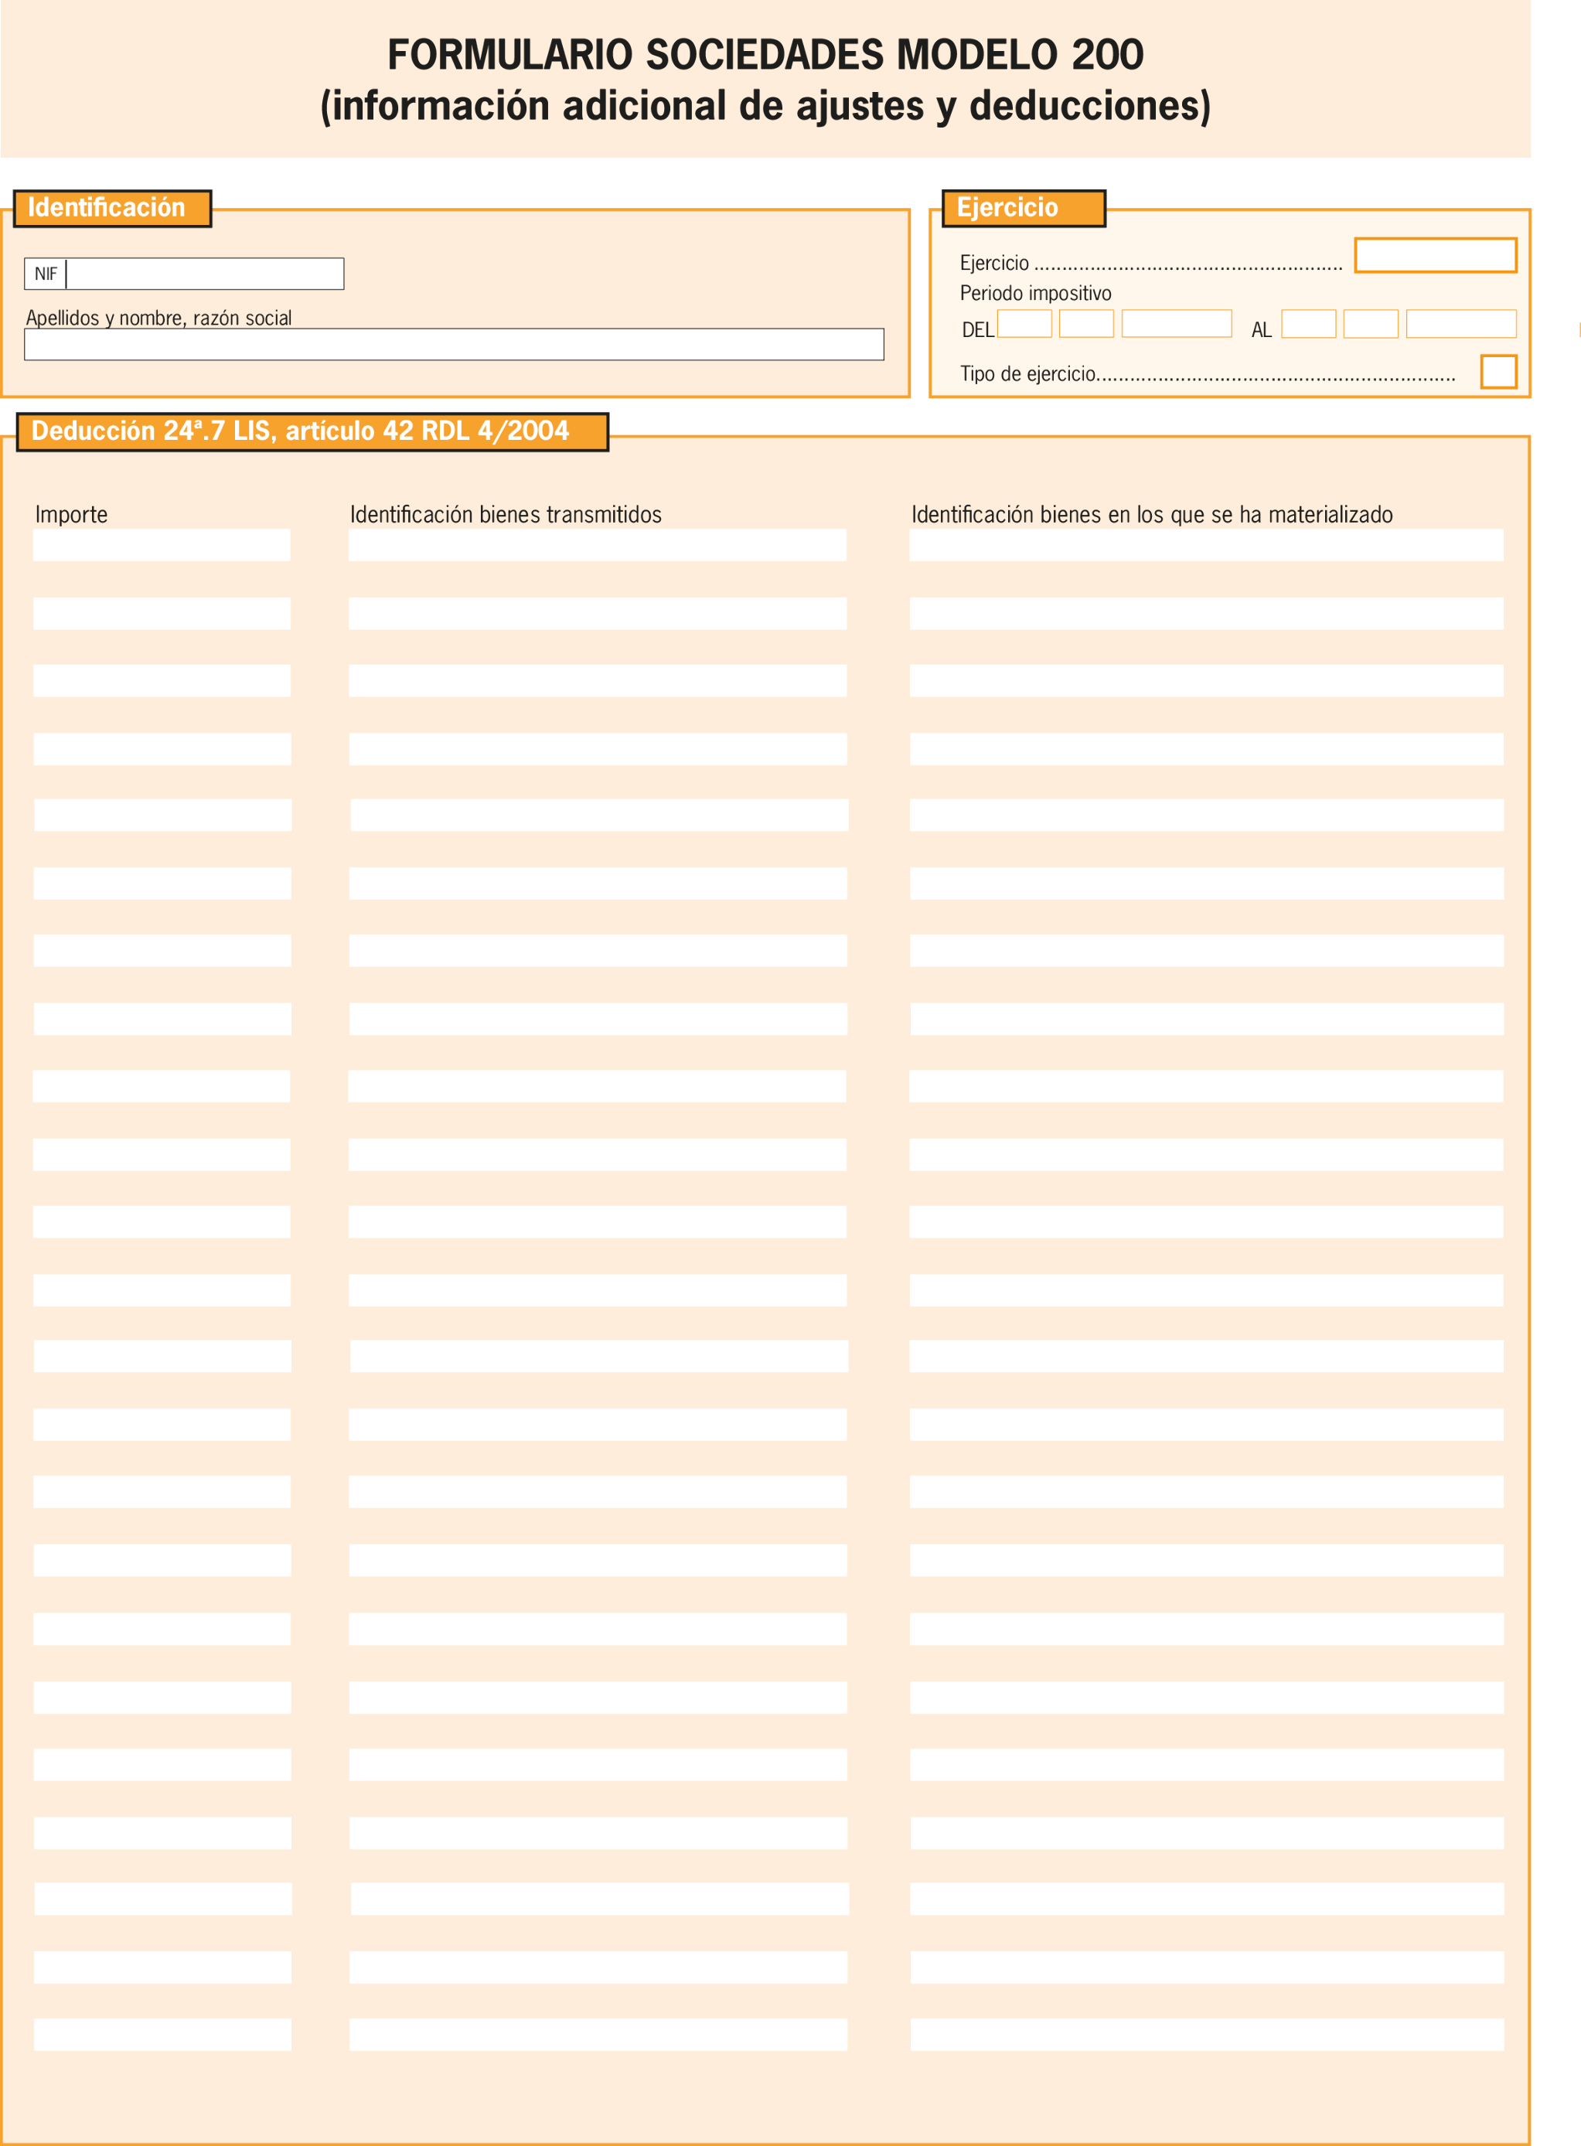The height and width of the screenshot is (2146, 1581).
Task: Click the 'Importe' column heading
Action: (71, 514)
